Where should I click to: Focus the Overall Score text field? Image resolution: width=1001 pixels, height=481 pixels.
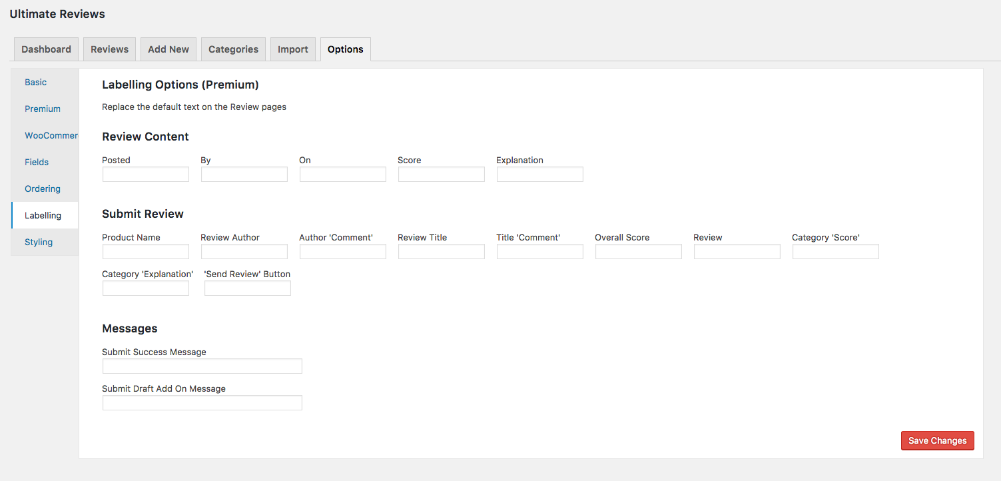click(x=639, y=252)
